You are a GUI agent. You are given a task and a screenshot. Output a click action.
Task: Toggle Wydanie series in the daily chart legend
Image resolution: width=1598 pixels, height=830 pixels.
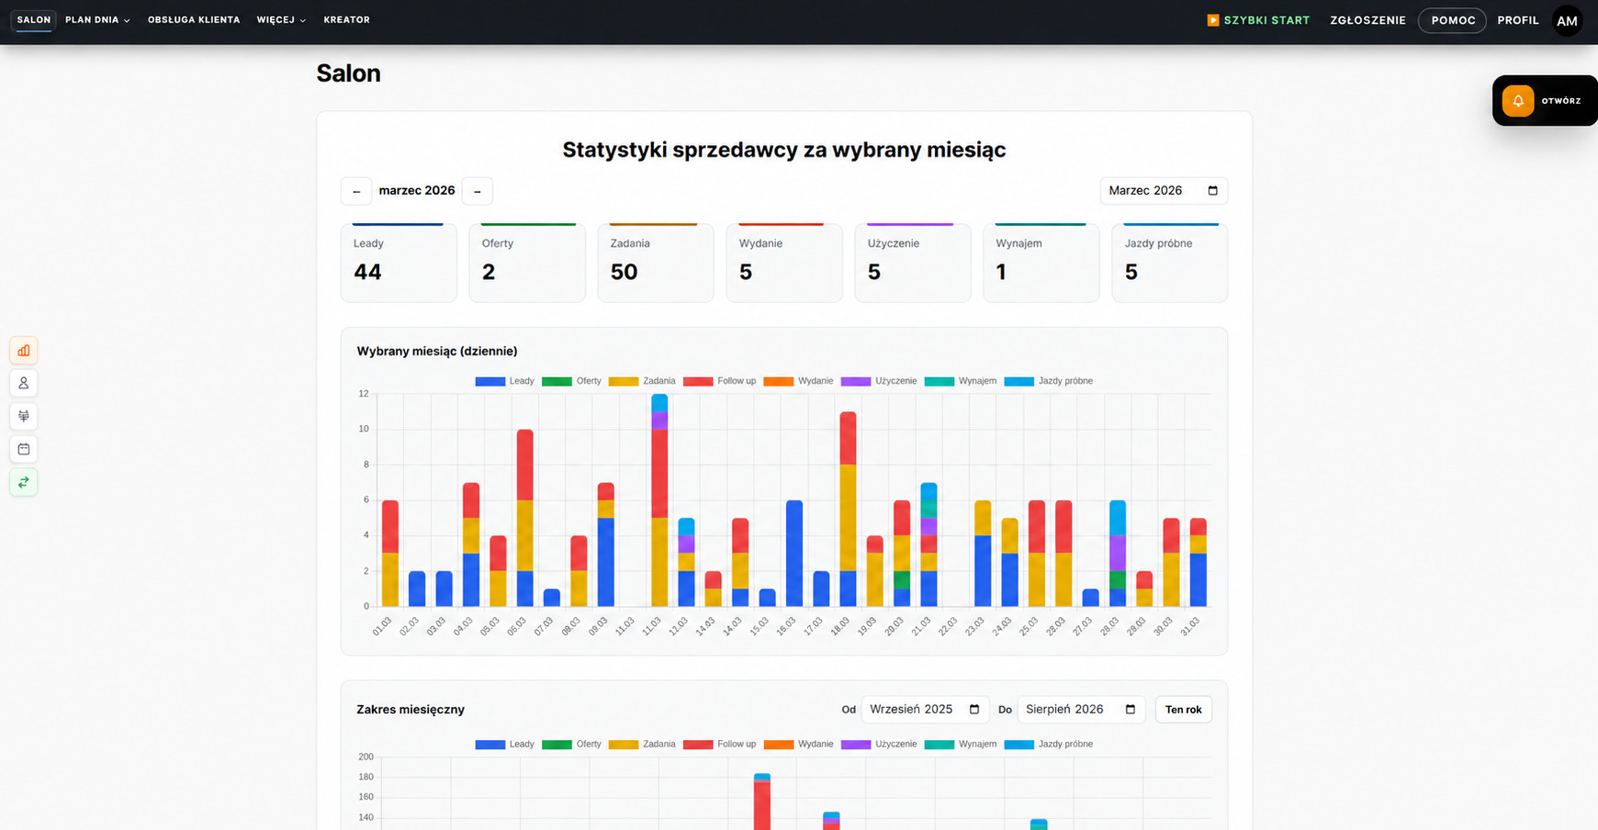pos(798,381)
